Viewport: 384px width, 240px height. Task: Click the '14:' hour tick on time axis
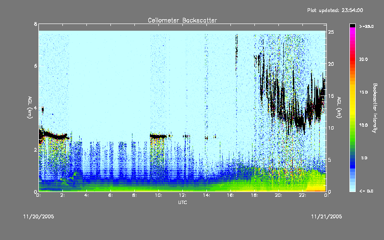click(x=207, y=195)
